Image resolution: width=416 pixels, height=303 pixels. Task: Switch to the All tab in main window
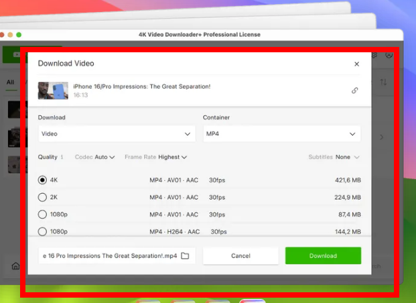(x=10, y=82)
